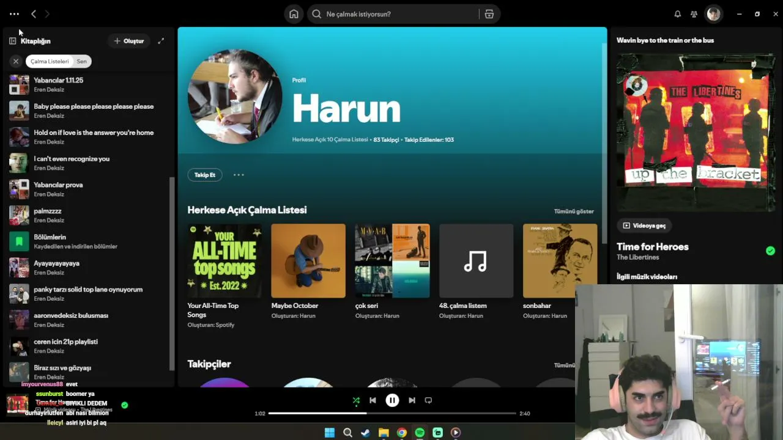The height and width of the screenshot is (440, 783).
Task: Click the video camera icon on Videoya geç
Action: (626, 226)
